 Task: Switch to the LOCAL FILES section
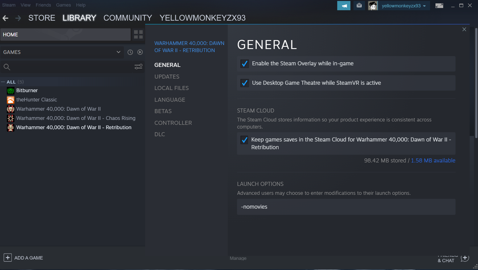pyautogui.click(x=172, y=88)
